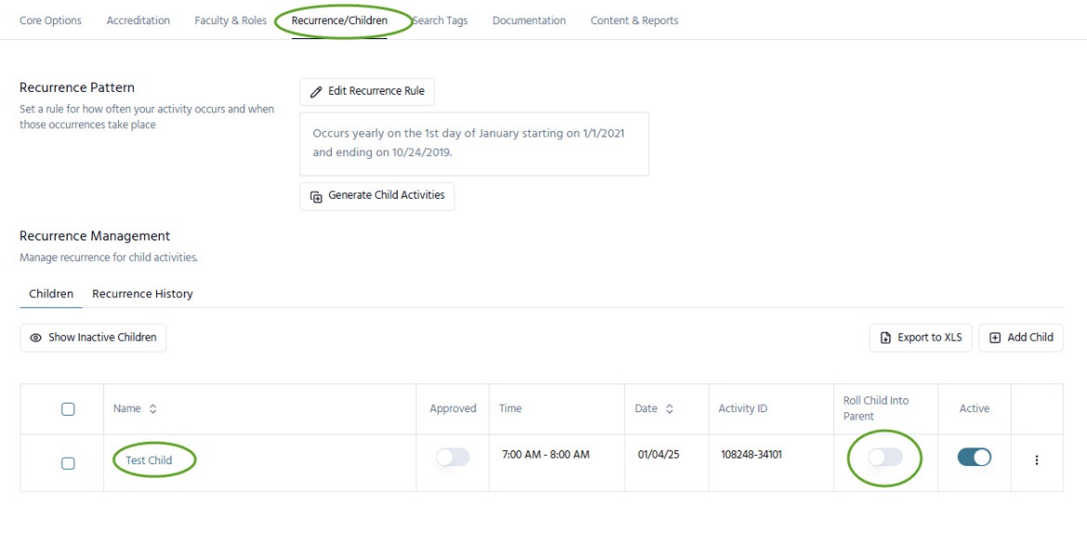Check the select-all checkbox in table header
1087x558 pixels.
[68, 409]
